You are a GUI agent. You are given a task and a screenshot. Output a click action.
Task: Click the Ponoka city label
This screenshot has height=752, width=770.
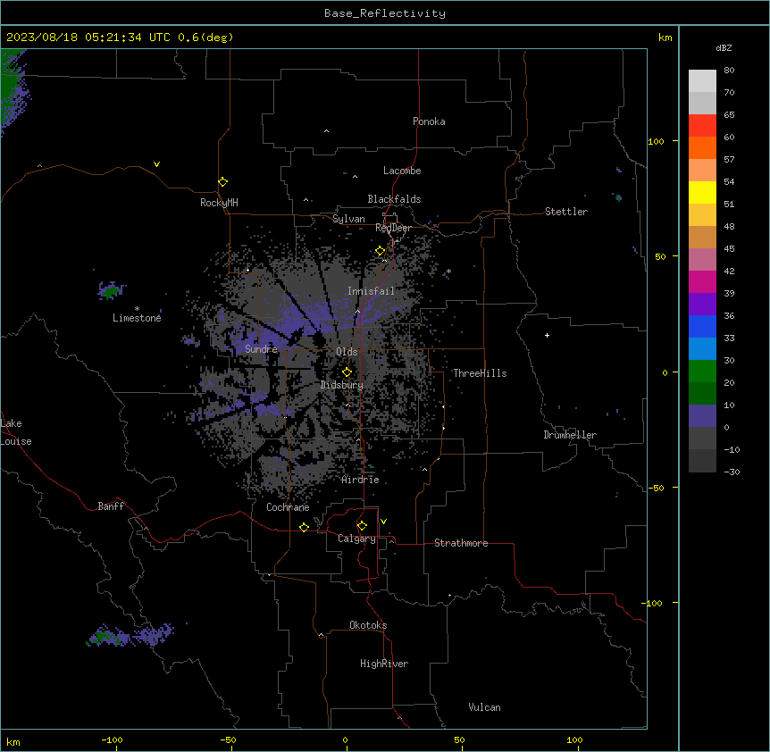point(429,121)
